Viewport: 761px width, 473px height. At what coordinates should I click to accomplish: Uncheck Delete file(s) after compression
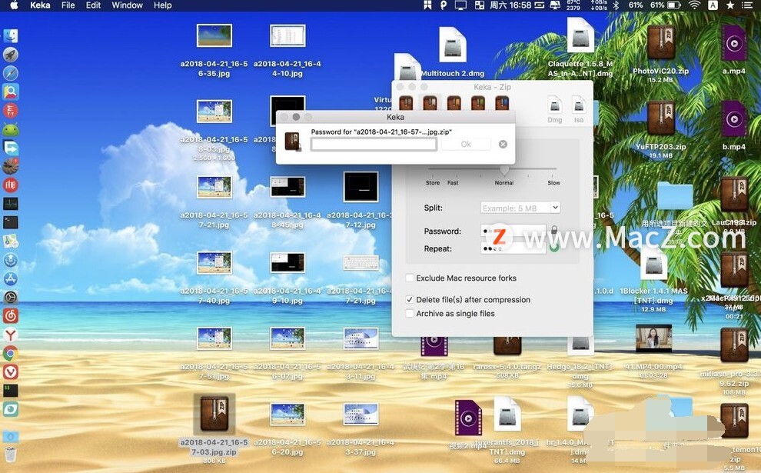pyautogui.click(x=410, y=300)
